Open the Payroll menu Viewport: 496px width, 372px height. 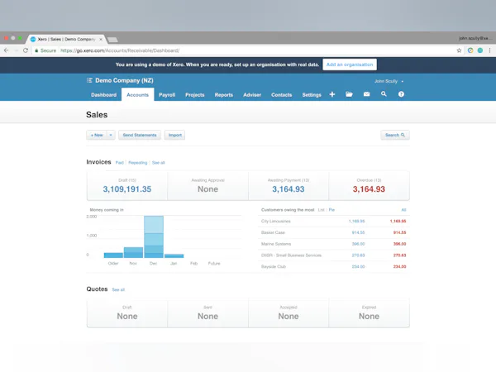click(x=167, y=95)
